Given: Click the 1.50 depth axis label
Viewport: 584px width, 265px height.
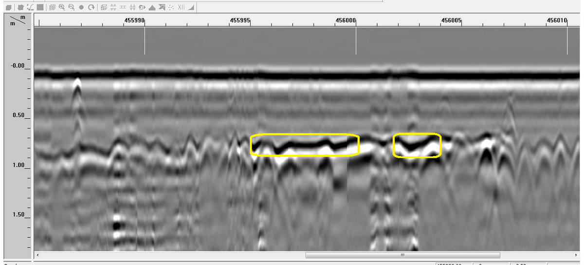Looking at the screenshot, I should pyautogui.click(x=18, y=215).
